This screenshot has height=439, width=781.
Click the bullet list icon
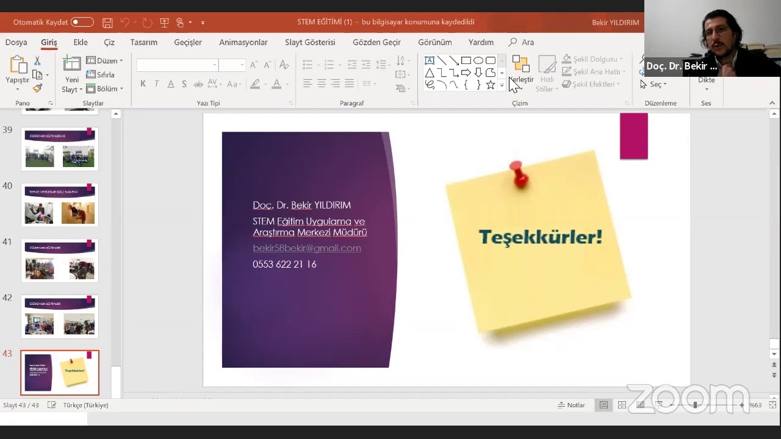[308, 65]
